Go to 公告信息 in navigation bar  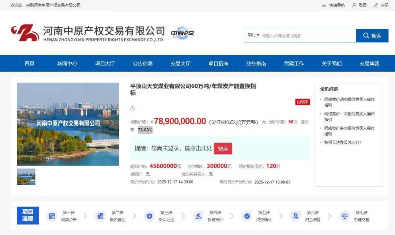[x=143, y=63]
